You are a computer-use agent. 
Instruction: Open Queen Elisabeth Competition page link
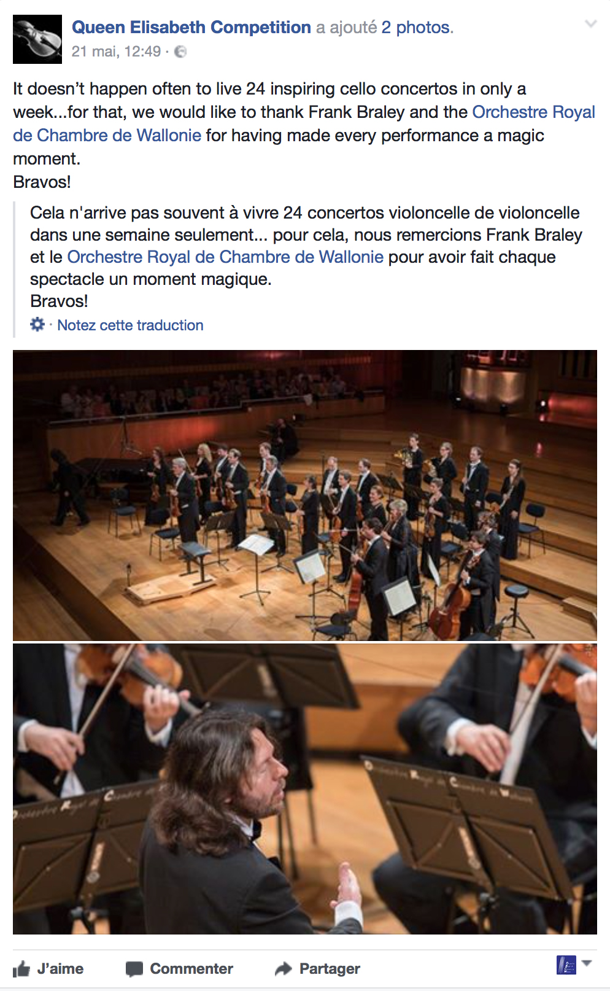click(191, 27)
